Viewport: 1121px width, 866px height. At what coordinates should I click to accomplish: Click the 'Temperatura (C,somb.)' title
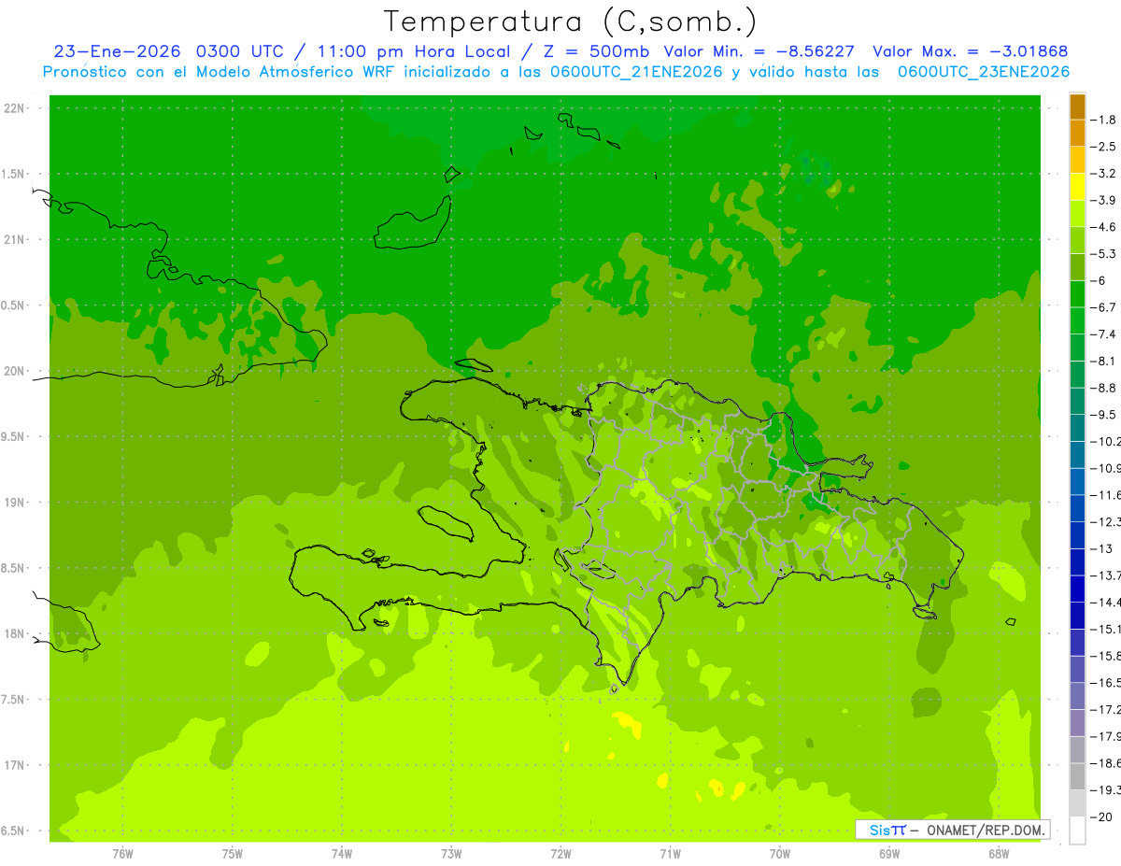click(570, 21)
